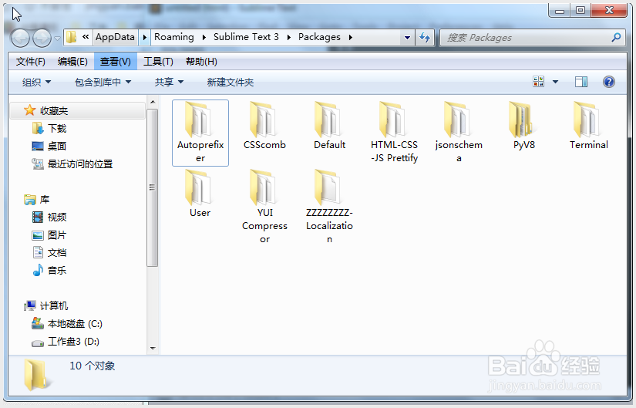Viewport: 636px width, 408px height.
Task: Close the Explorer window
Action: click(609, 11)
